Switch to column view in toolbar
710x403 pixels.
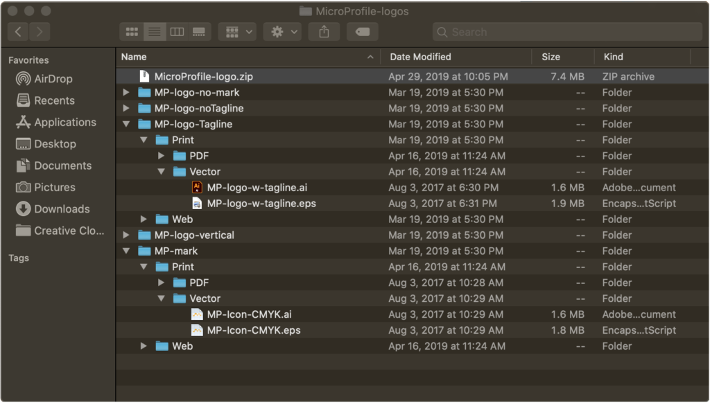(x=177, y=32)
